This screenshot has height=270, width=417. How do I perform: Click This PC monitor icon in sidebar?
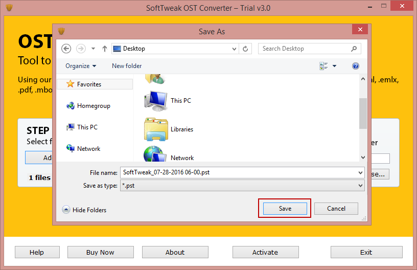pos(71,127)
